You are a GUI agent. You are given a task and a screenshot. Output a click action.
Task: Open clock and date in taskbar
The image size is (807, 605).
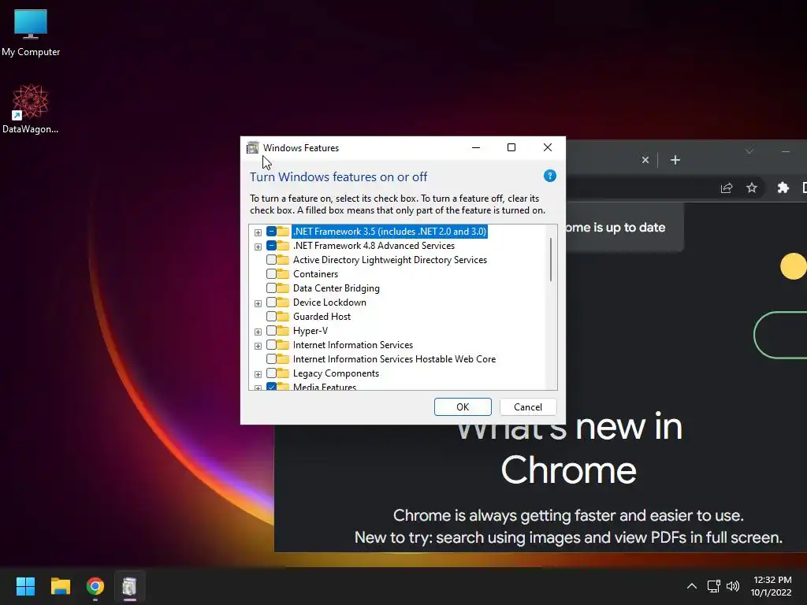pyautogui.click(x=771, y=586)
